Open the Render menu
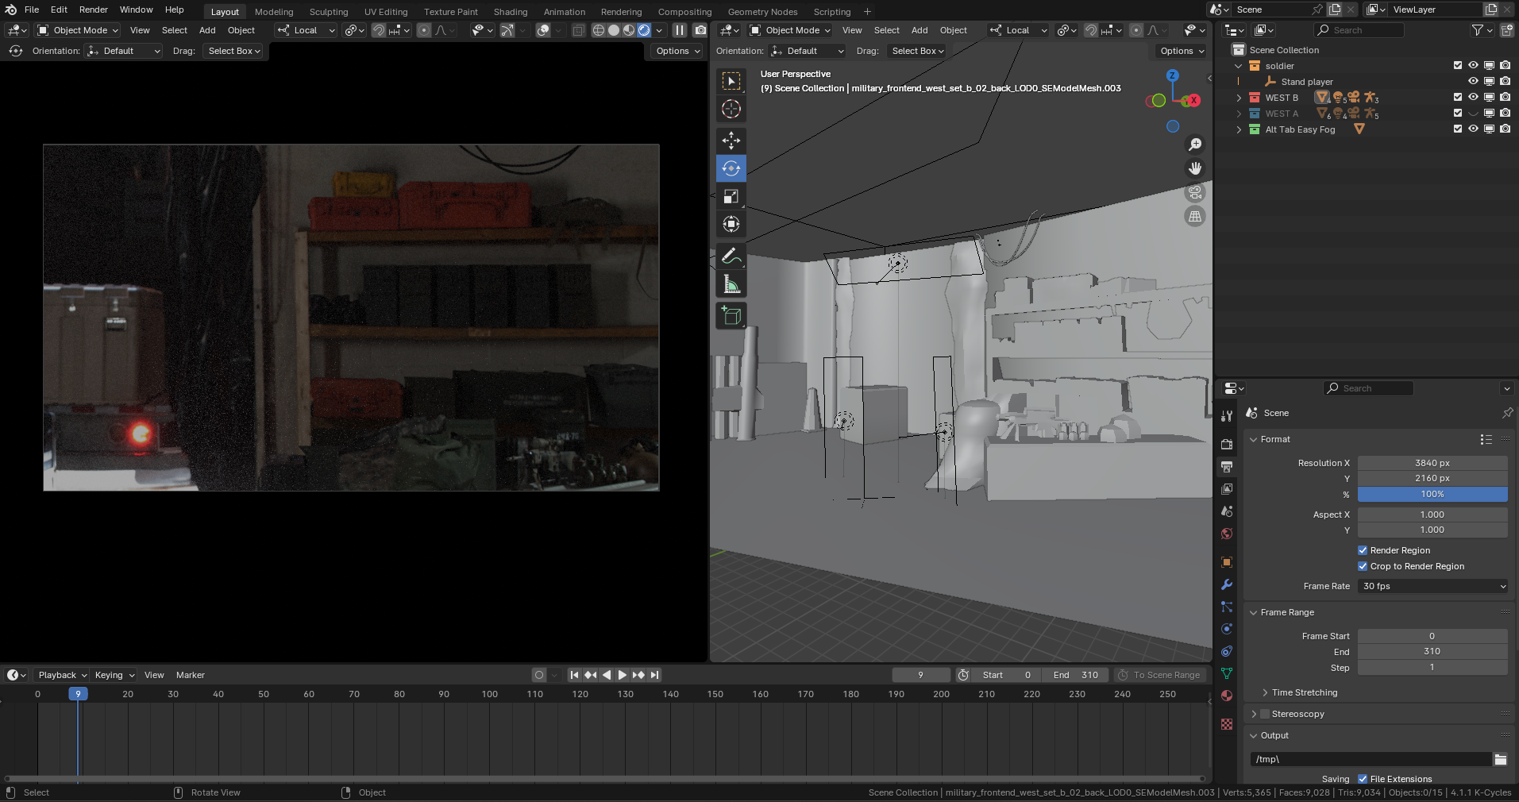Viewport: 1519px width, 802px height. click(94, 10)
